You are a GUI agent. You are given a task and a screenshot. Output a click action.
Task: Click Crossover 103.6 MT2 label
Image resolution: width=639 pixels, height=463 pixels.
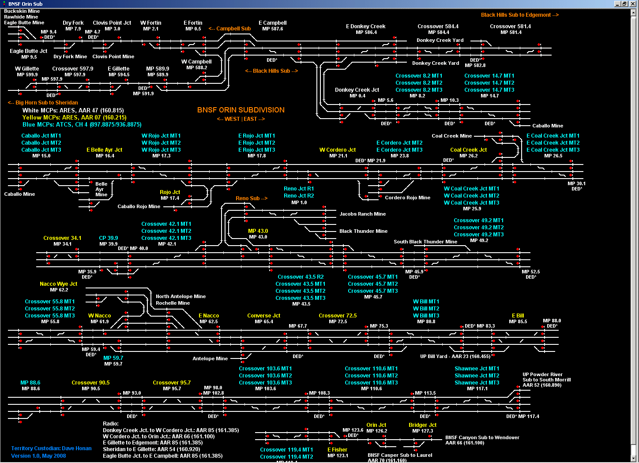[265, 376]
